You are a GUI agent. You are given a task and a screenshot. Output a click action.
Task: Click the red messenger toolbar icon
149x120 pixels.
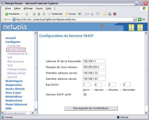coord(115,14)
